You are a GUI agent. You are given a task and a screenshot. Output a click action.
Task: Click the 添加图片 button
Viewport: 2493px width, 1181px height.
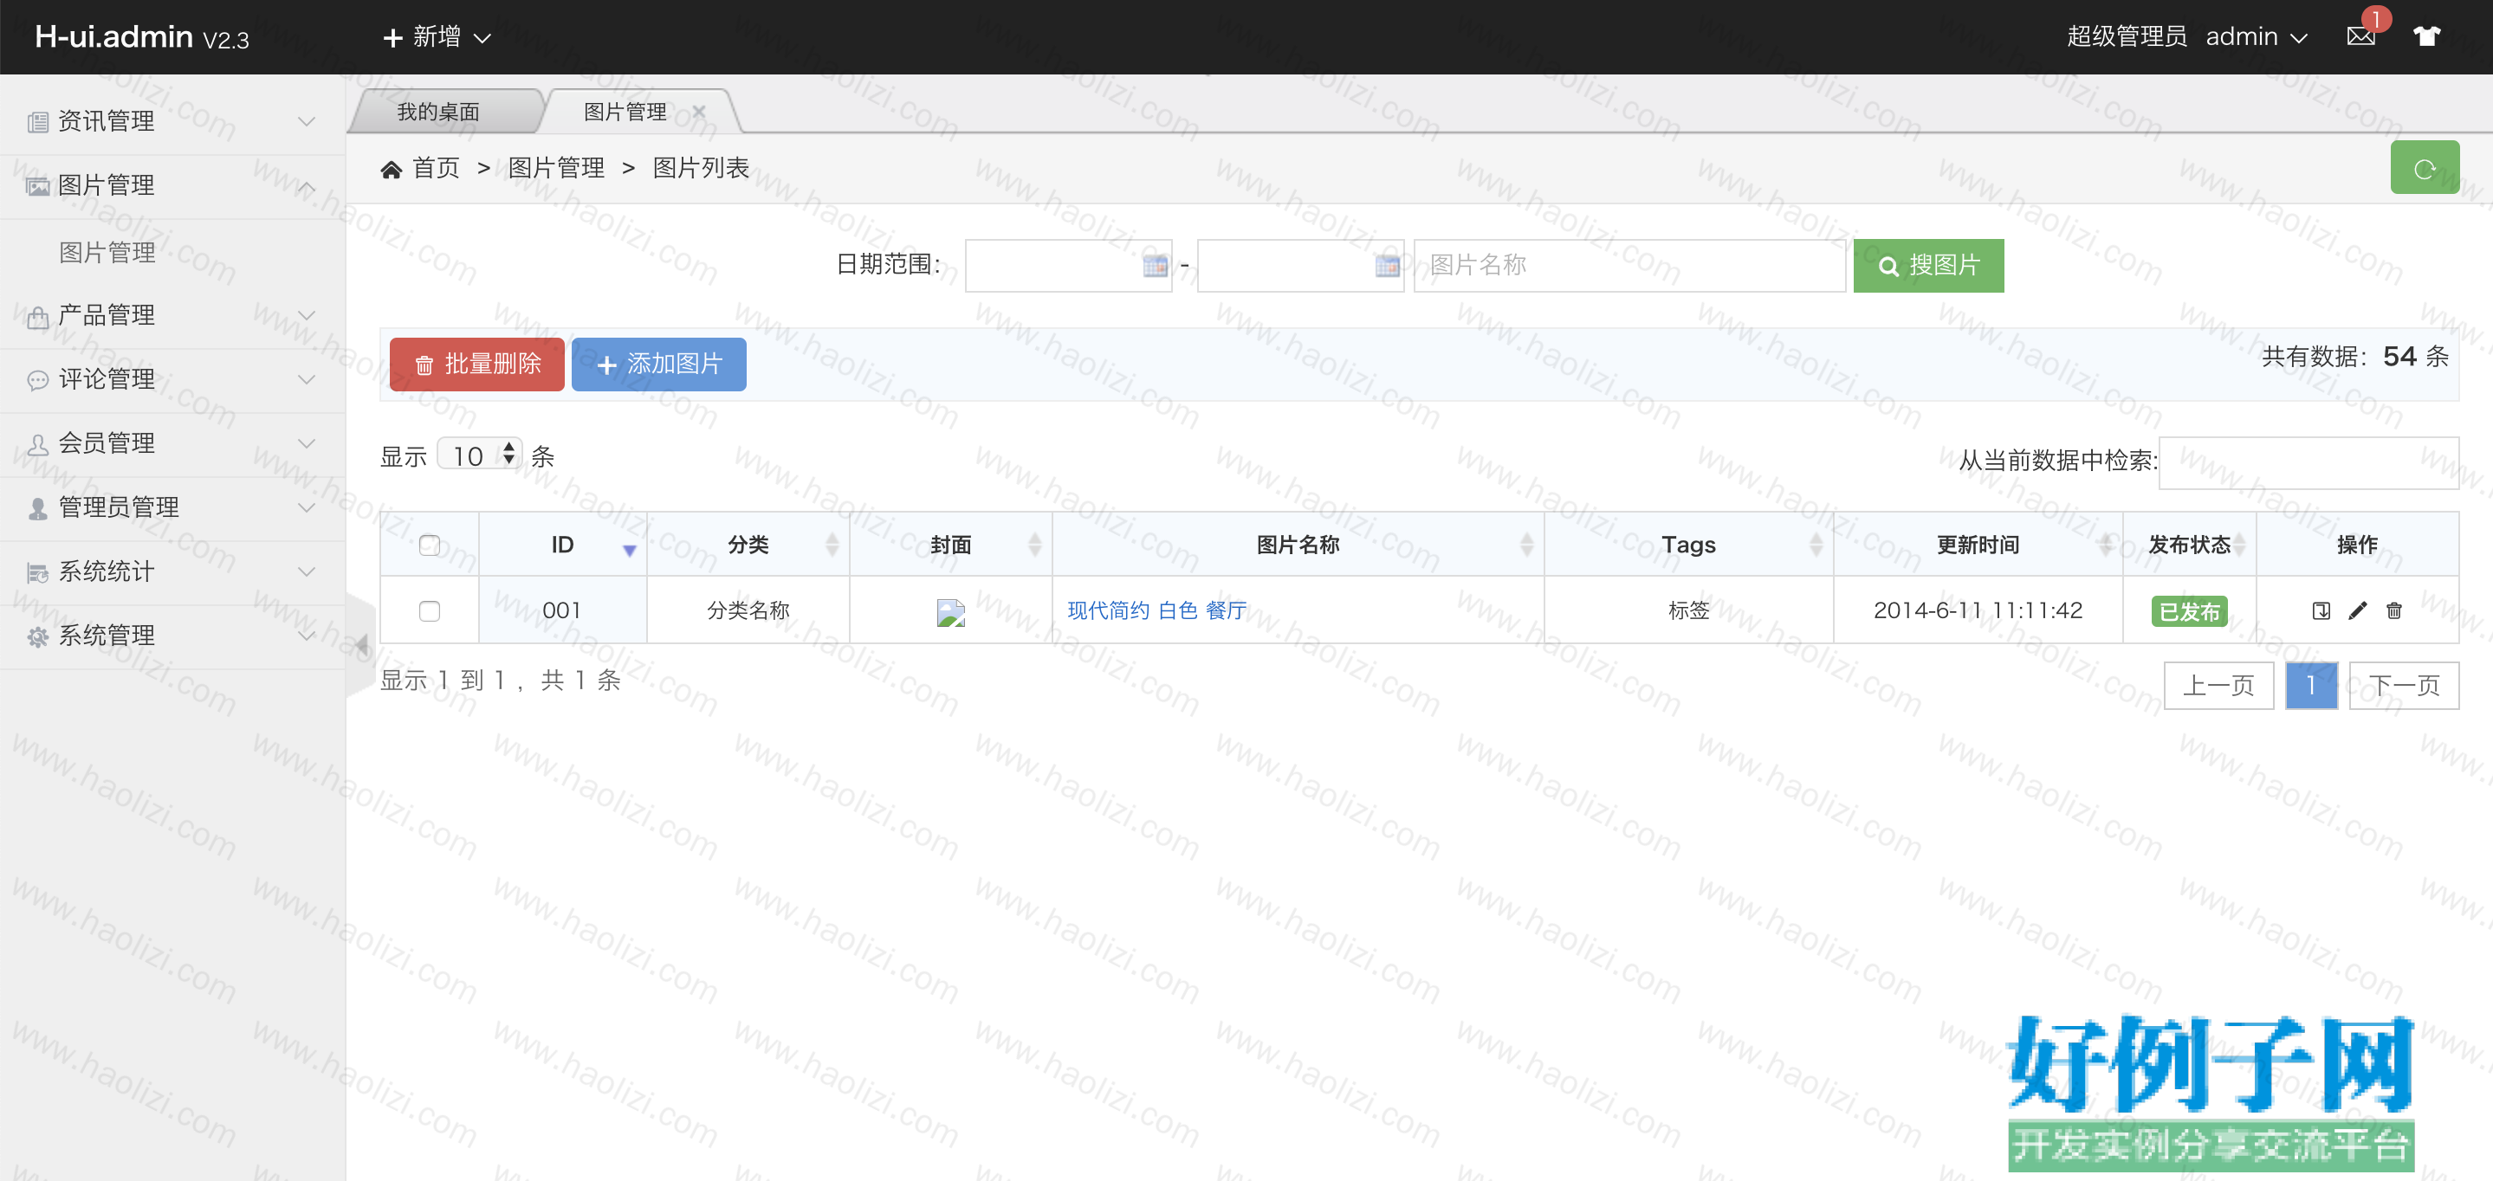pos(659,365)
